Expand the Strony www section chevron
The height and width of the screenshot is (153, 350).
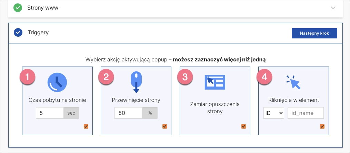pyautogui.click(x=333, y=8)
